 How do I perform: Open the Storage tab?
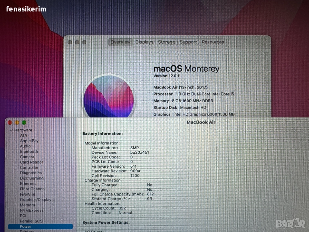tap(166, 42)
